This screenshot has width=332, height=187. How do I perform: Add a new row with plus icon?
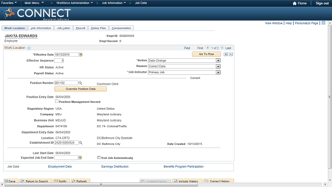point(226,54)
